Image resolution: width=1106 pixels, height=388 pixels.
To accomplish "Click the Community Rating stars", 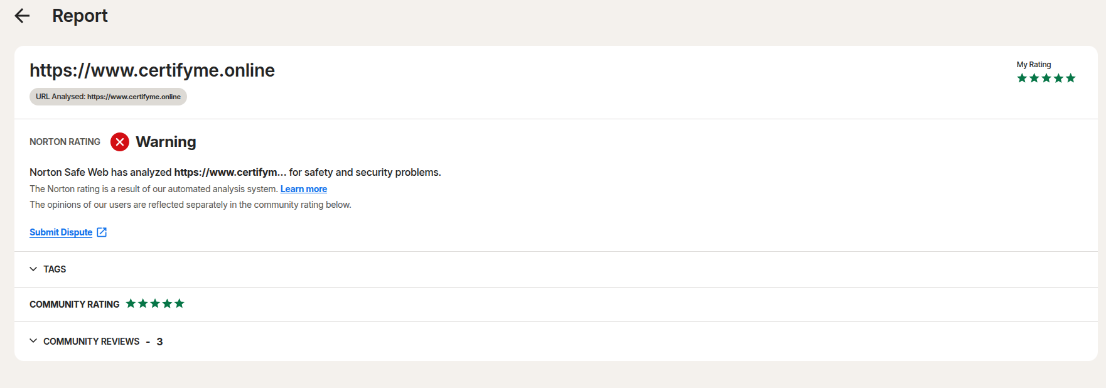I will (x=155, y=304).
